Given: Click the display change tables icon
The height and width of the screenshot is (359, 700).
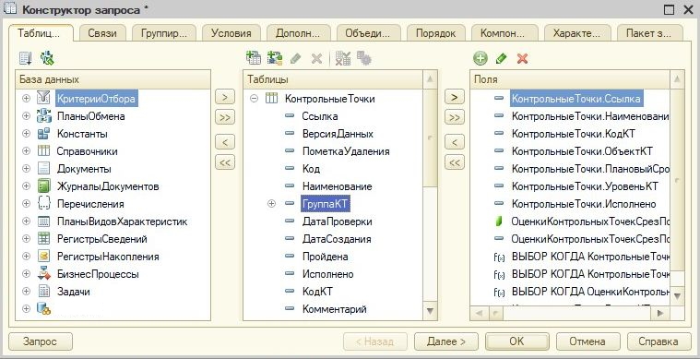Looking at the screenshot, I should pyautogui.click(x=26, y=58).
